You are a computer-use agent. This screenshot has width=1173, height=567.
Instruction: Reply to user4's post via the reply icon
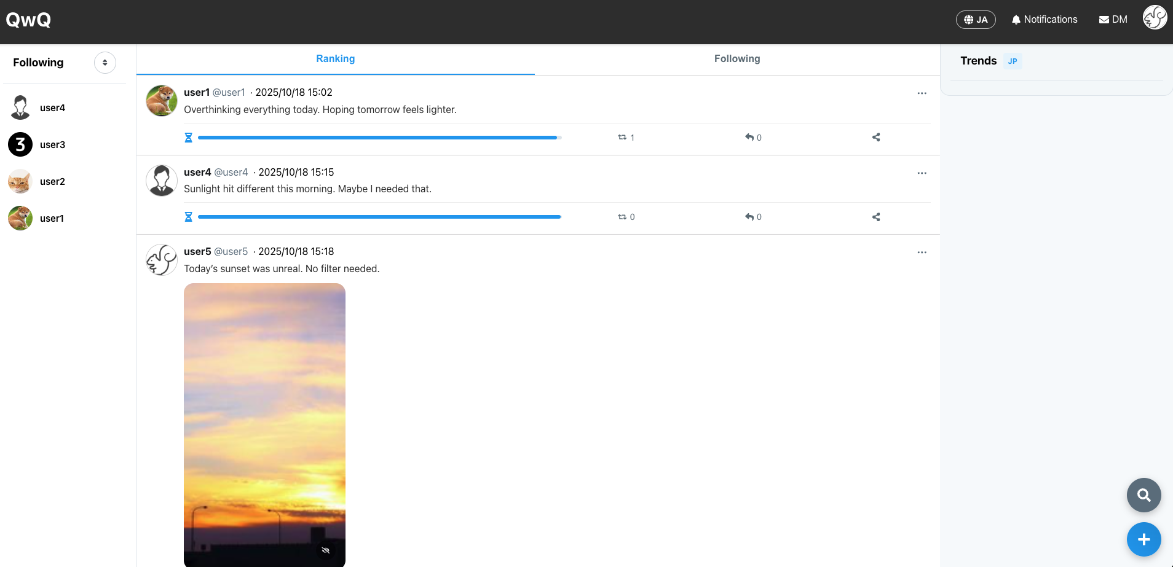click(749, 217)
